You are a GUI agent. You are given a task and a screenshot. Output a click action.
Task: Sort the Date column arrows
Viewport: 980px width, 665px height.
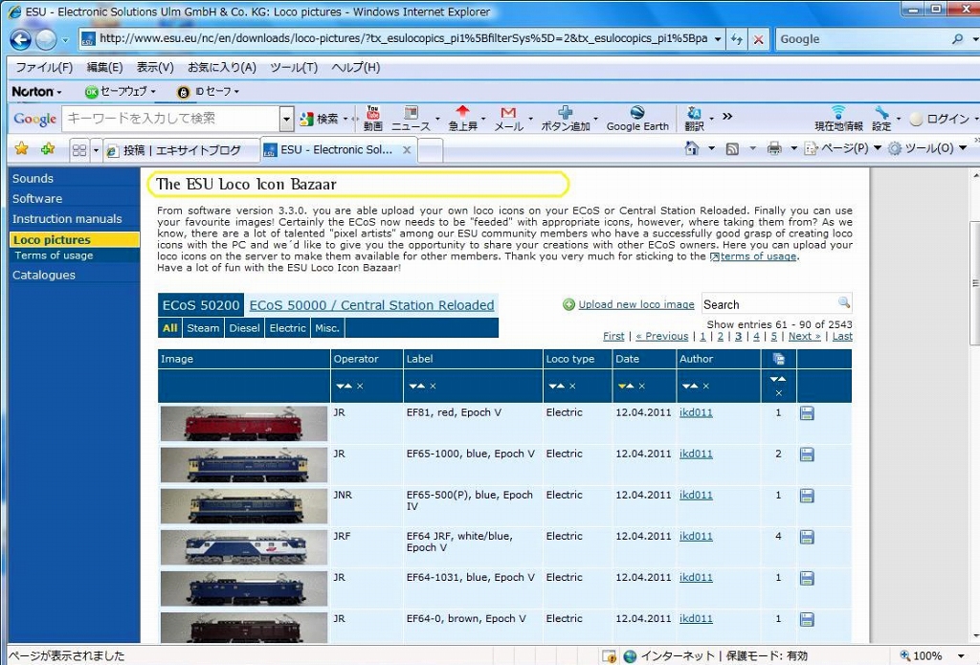[626, 387]
